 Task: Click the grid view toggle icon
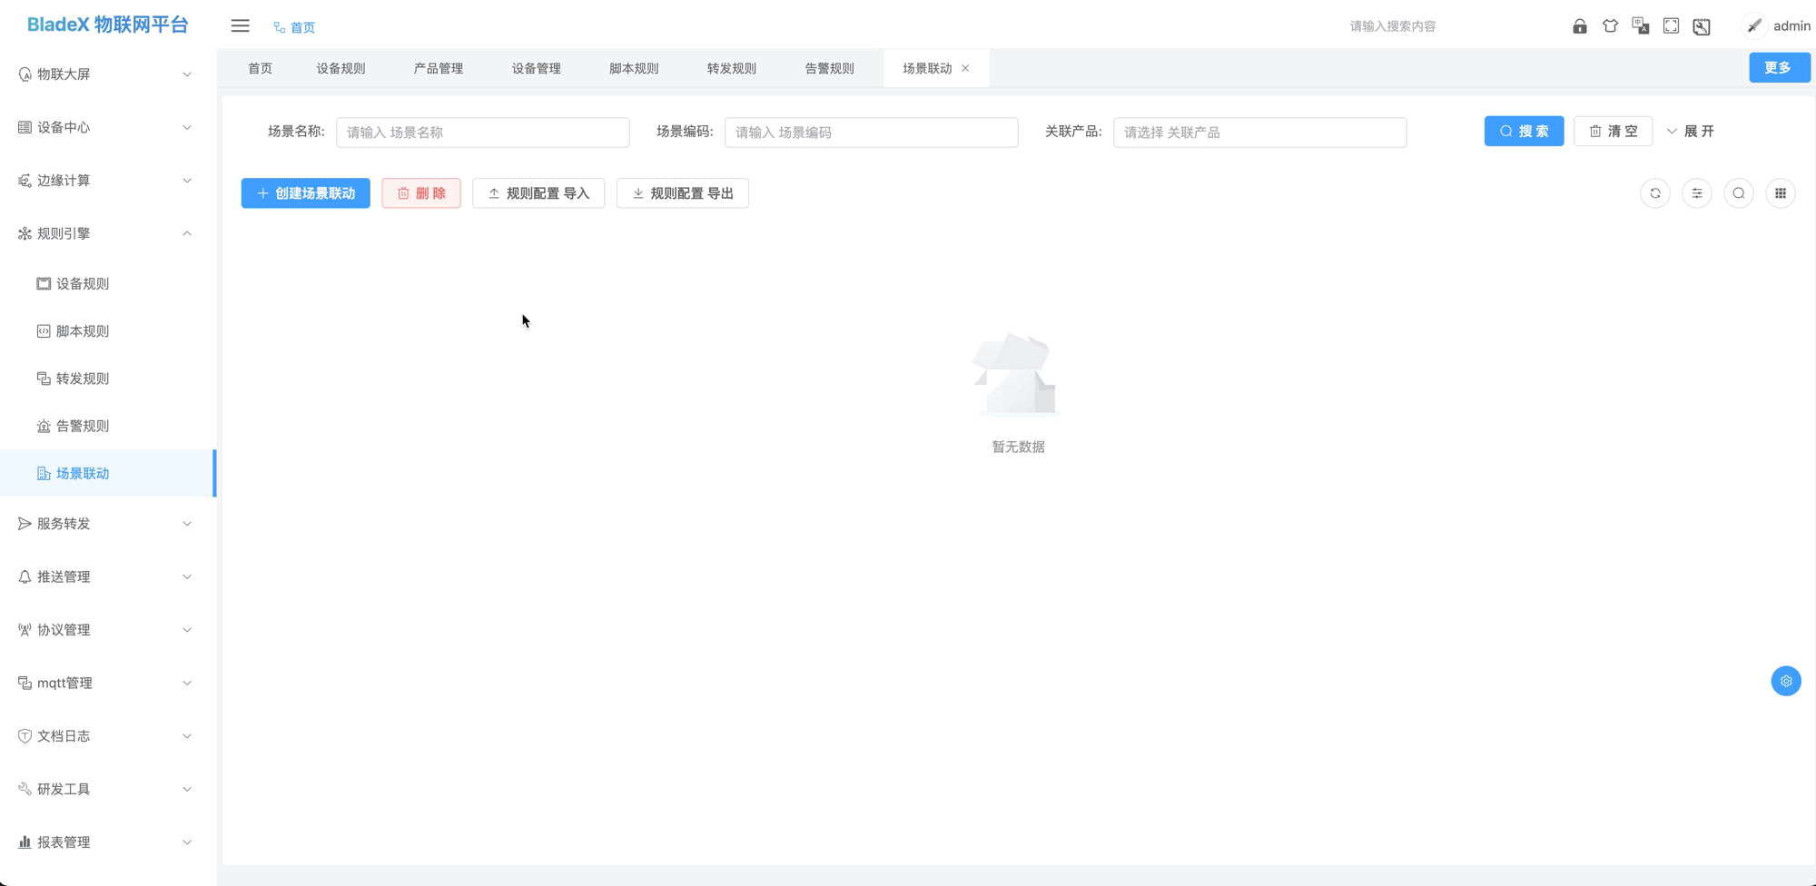pos(1781,193)
